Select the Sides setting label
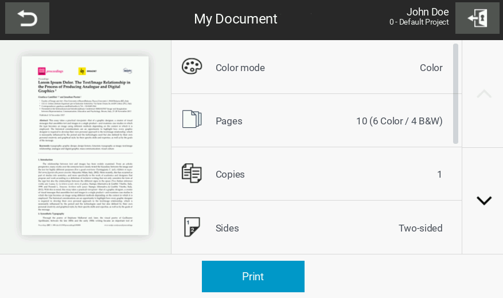Viewport: 503px width, 298px height. click(227, 228)
